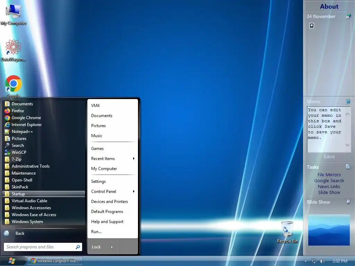The image size is (355, 266).
Task: Expand the Startup folder
Action: tap(44, 194)
